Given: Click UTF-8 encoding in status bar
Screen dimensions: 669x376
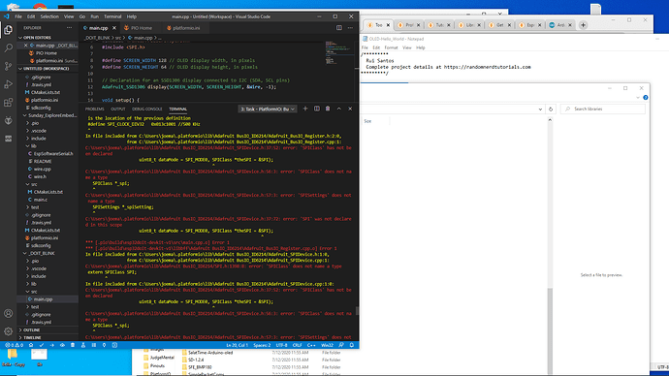Looking at the screenshot, I should [282, 345].
